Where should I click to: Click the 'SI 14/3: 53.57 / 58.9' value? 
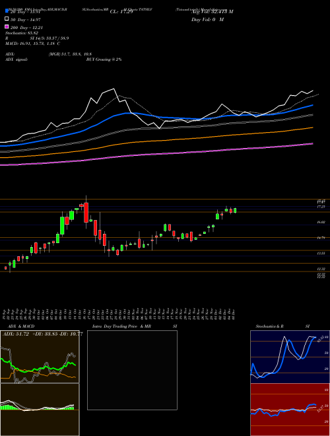click(x=49, y=38)
